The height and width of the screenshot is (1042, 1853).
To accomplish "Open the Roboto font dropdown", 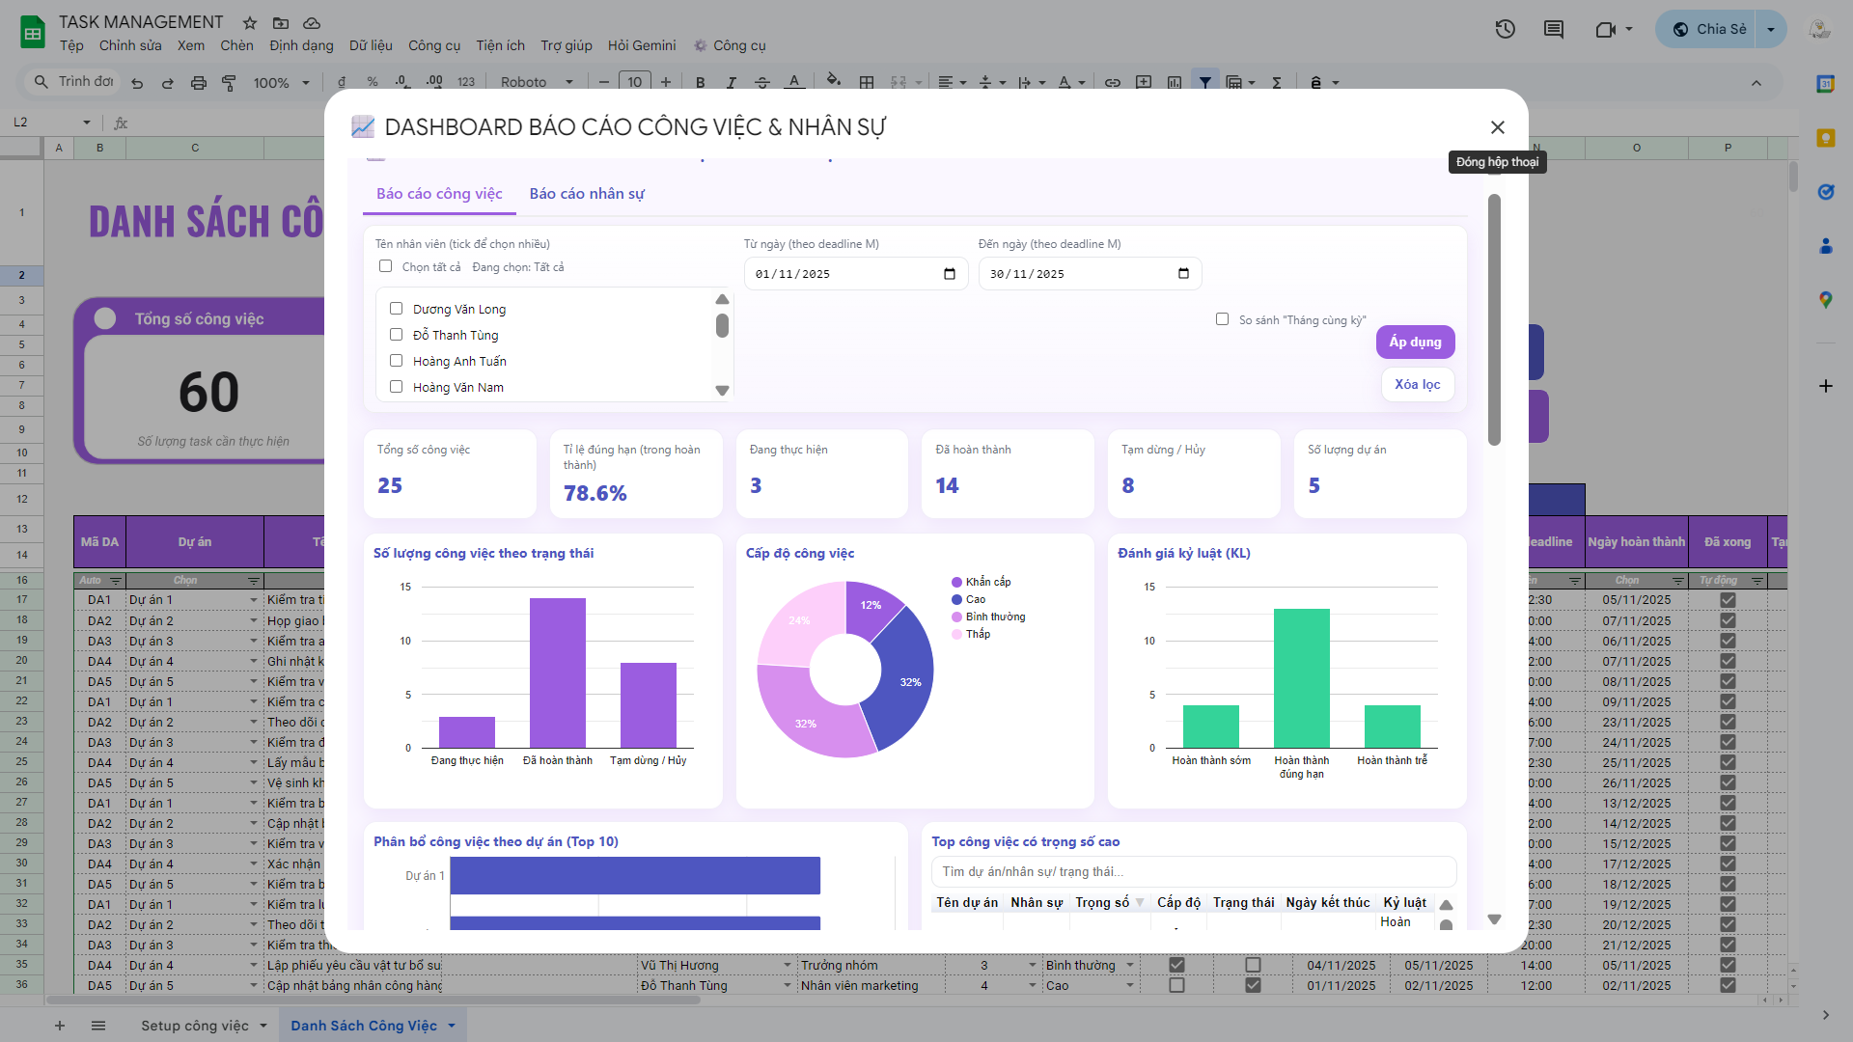I will (537, 83).
